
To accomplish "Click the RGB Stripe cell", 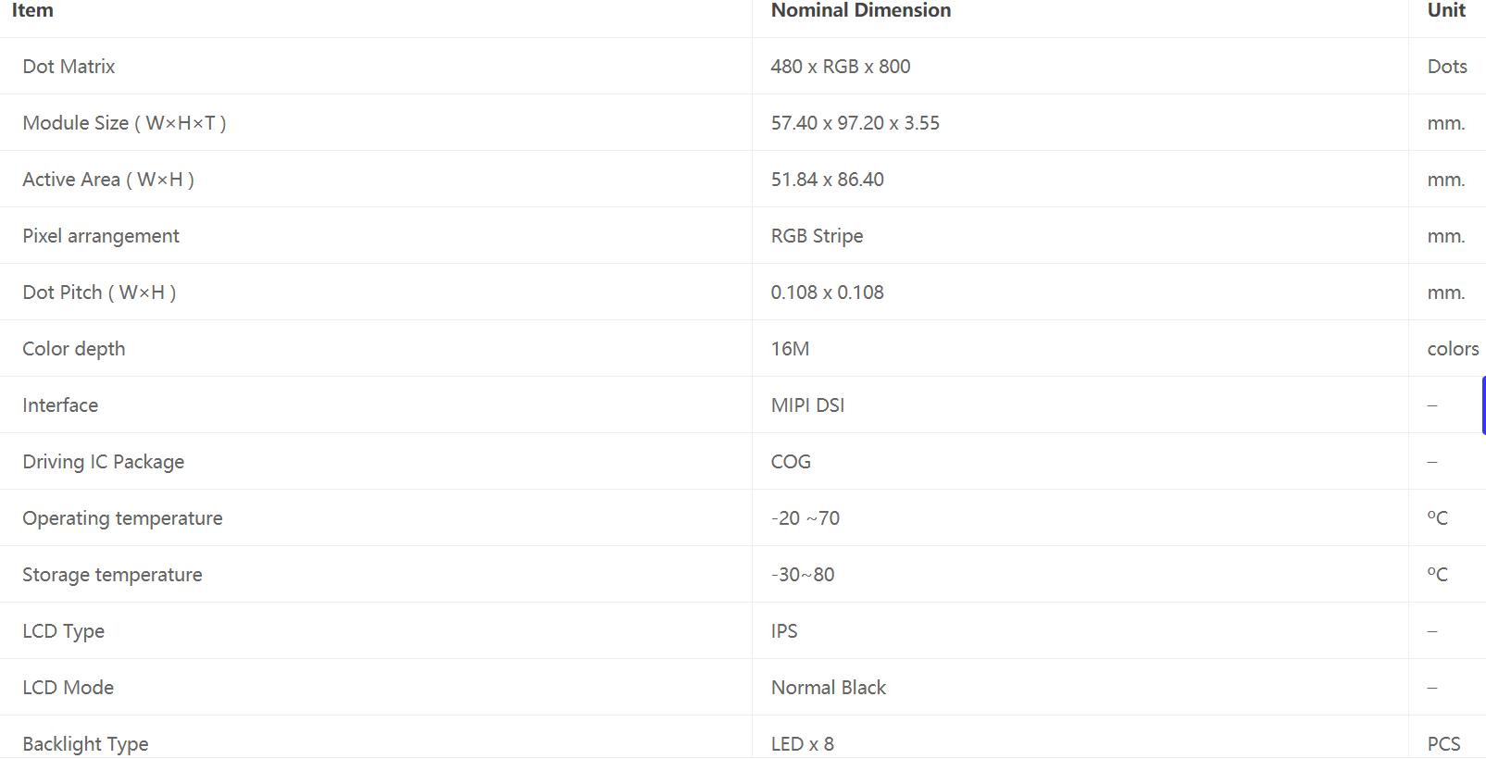I will [817, 236].
